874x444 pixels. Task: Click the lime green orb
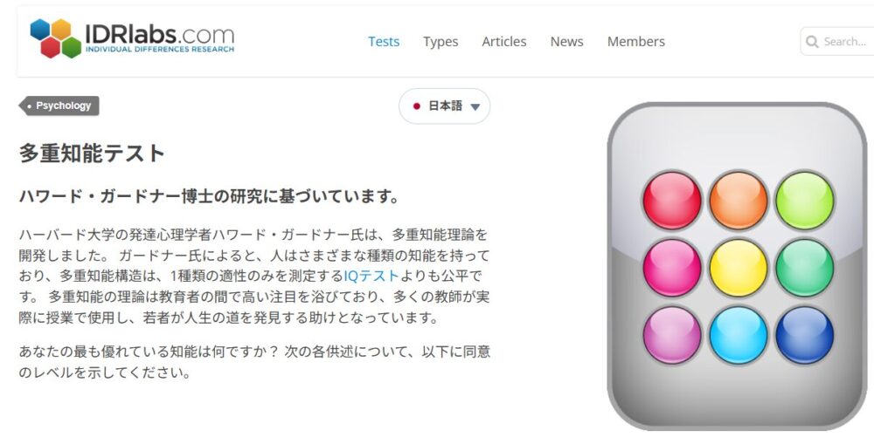[804, 201]
